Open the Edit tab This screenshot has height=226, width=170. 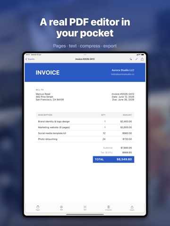coord(61,208)
